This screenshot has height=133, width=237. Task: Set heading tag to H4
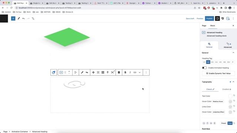(x=216, y=62)
